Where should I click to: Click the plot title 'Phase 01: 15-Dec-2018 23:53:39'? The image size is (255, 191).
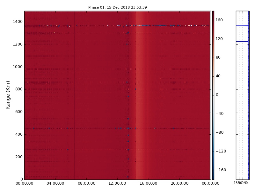point(117,7)
